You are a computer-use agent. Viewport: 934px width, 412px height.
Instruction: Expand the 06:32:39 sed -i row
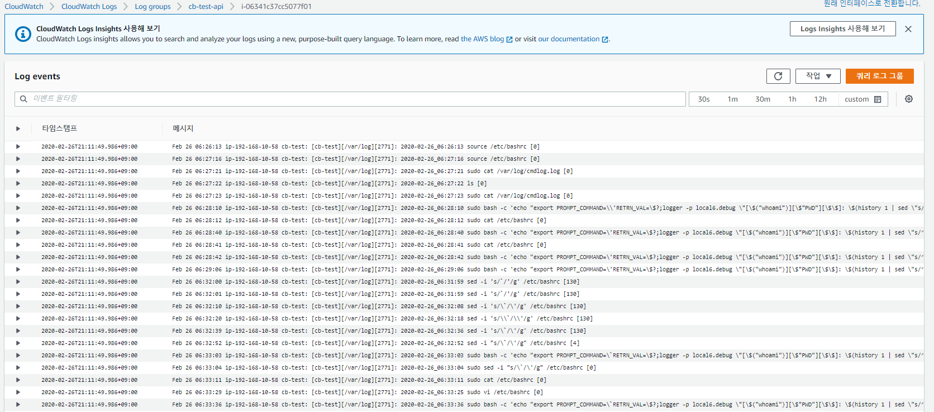click(x=18, y=331)
